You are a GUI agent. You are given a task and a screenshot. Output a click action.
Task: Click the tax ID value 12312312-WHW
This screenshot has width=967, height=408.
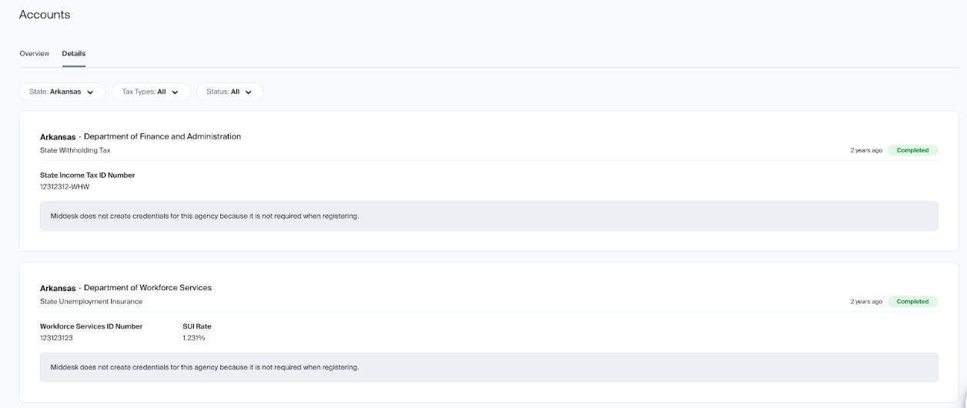click(65, 186)
